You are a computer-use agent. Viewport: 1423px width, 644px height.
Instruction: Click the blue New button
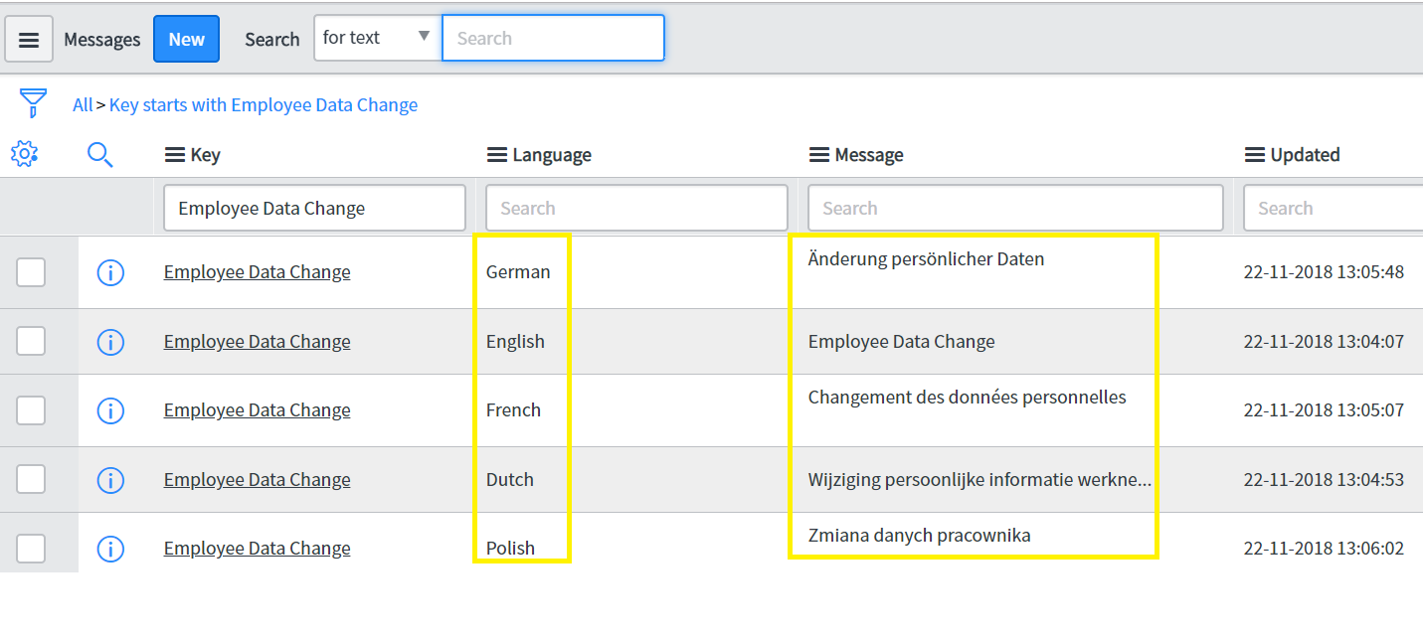186,39
